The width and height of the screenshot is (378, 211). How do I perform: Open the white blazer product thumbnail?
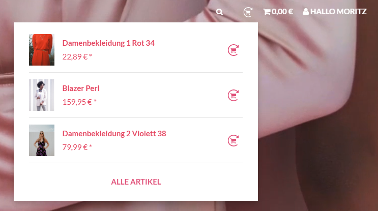[x=42, y=95]
